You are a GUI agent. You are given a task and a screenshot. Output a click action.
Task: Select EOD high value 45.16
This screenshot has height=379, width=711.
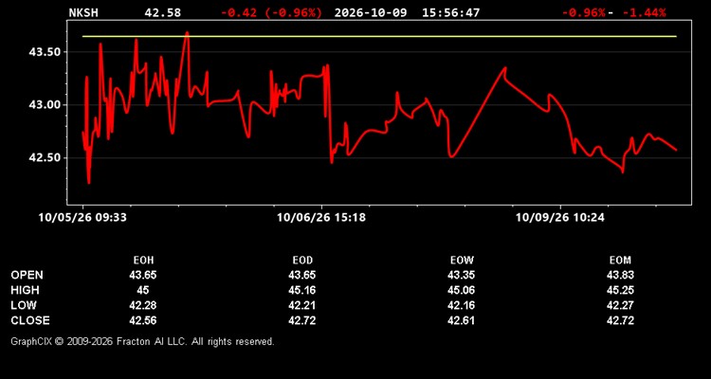302,290
